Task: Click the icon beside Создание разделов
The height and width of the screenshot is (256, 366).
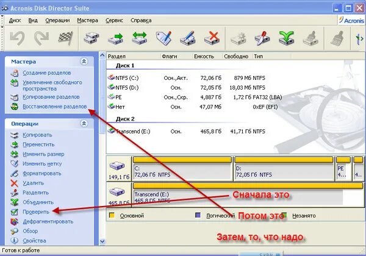Action: [x=15, y=73]
